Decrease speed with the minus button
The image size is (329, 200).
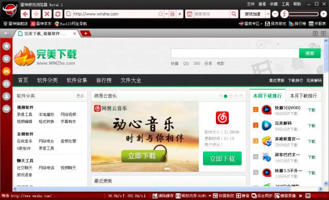(275, 14)
